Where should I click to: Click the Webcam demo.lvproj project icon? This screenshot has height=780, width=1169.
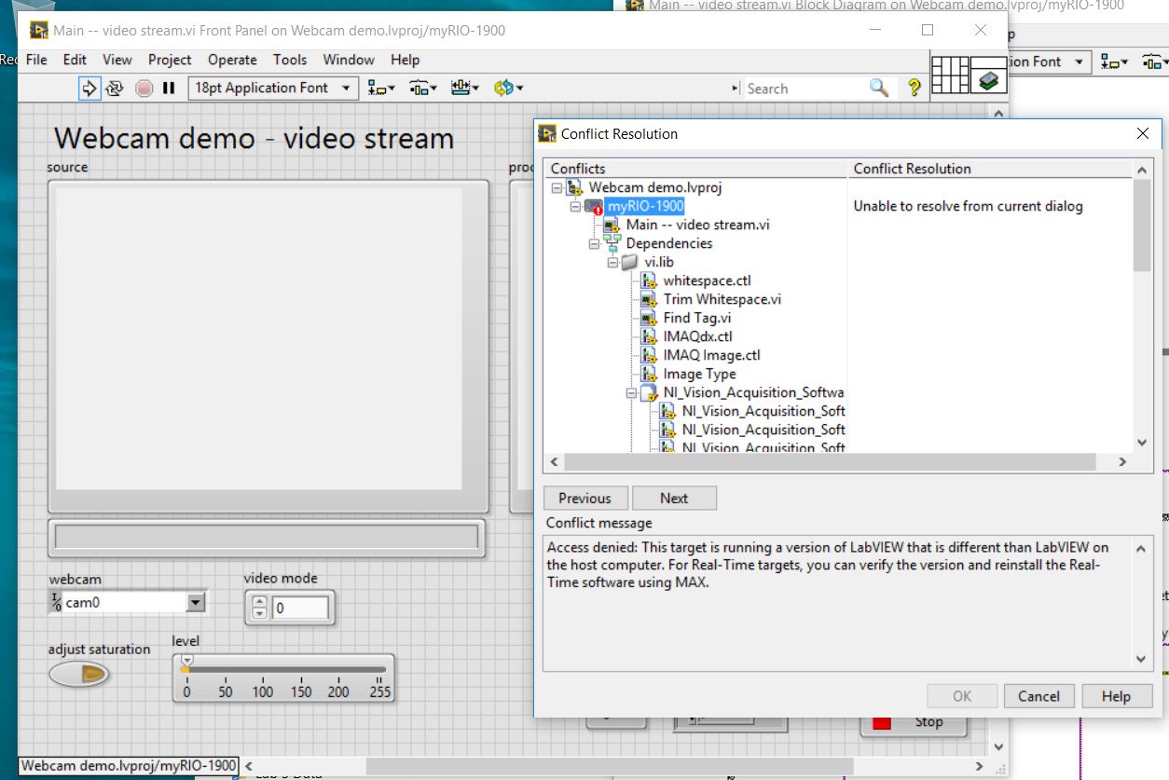coord(575,187)
